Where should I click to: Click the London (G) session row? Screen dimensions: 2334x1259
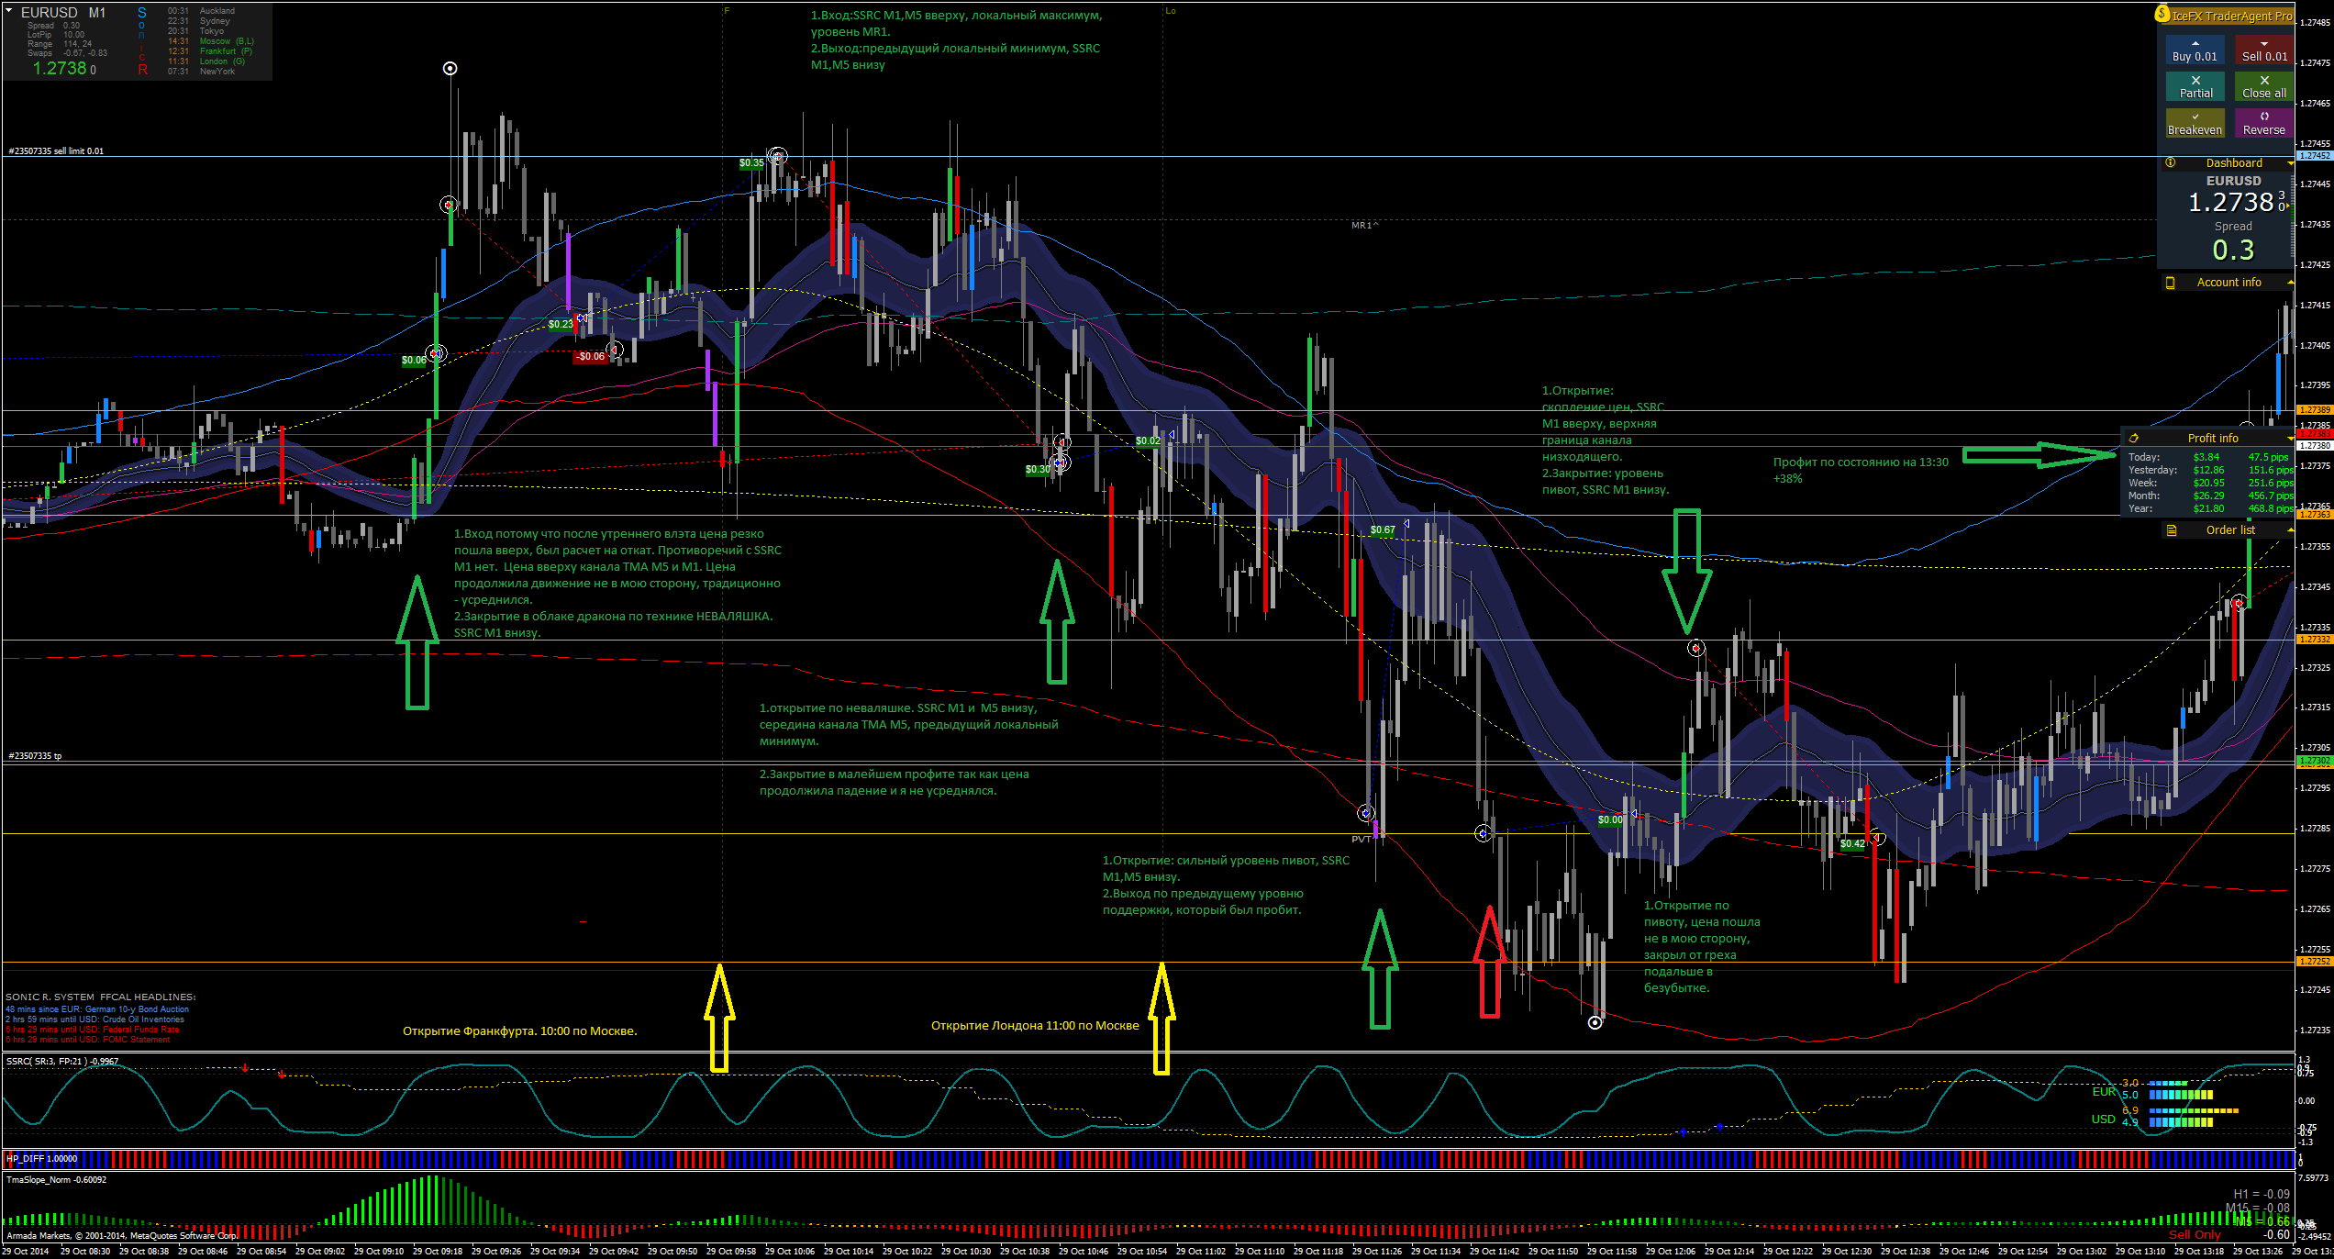pos(206,61)
